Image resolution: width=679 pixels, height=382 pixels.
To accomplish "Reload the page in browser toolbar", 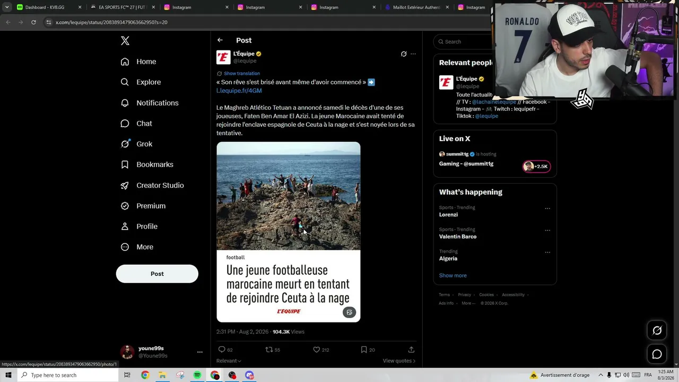I will pyautogui.click(x=33, y=22).
